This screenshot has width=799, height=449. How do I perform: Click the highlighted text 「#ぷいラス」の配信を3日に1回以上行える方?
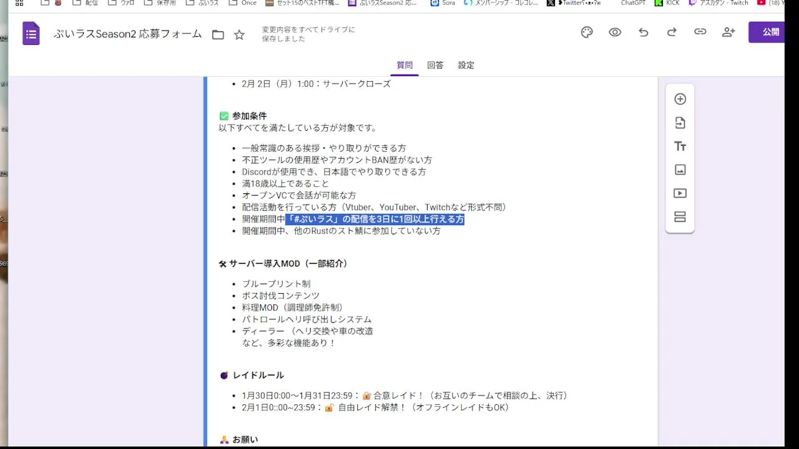click(375, 220)
